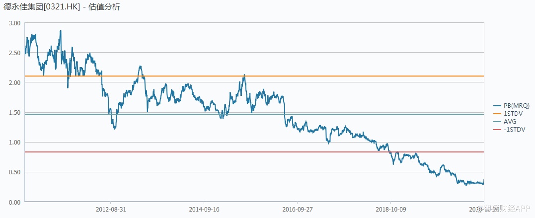Click the chart title 德永佳集团[0321.HK] - 估值分析

pos(62,7)
